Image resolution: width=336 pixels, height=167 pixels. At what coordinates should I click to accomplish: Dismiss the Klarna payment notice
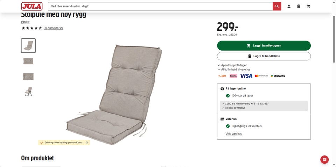coord(87,143)
